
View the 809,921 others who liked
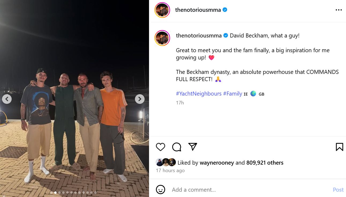265,162
